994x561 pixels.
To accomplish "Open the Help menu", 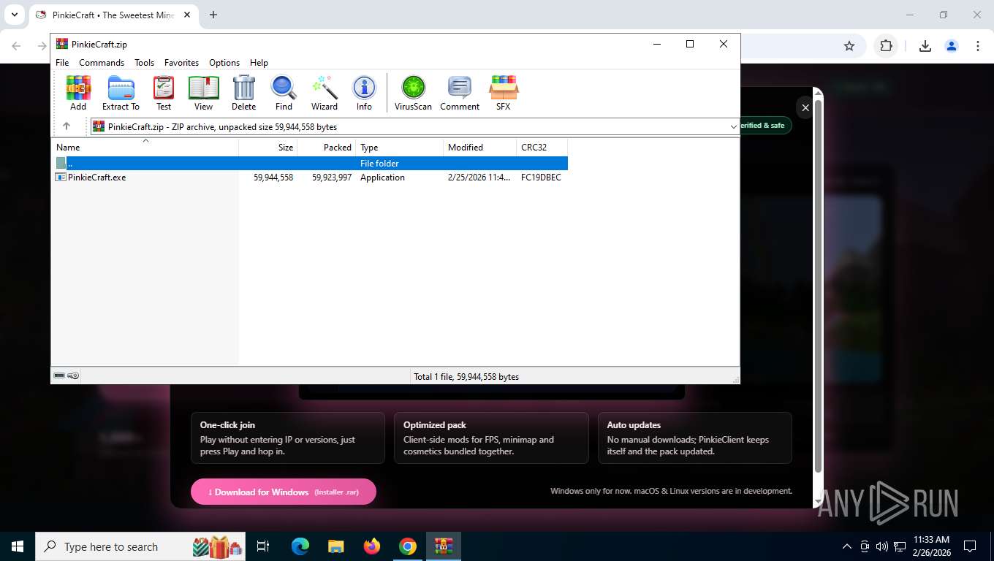I will (x=259, y=63).
